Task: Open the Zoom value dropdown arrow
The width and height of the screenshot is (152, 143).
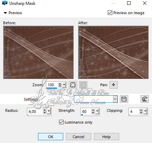Action: pyautogui.click(x=64, y=85)
